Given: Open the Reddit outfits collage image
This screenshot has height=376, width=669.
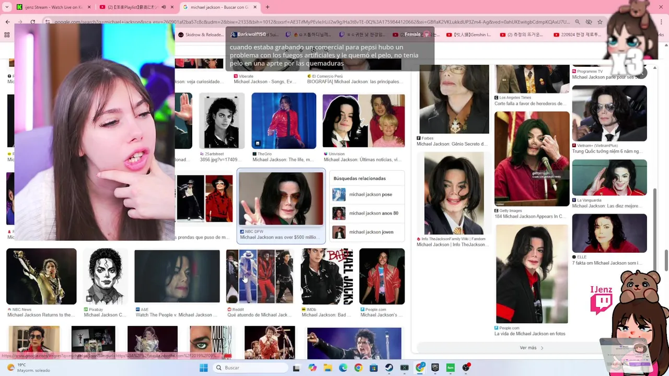Looking at the screenshot, I should (260, 276).
